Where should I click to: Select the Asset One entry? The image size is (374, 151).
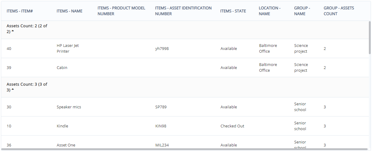[66, 145]
